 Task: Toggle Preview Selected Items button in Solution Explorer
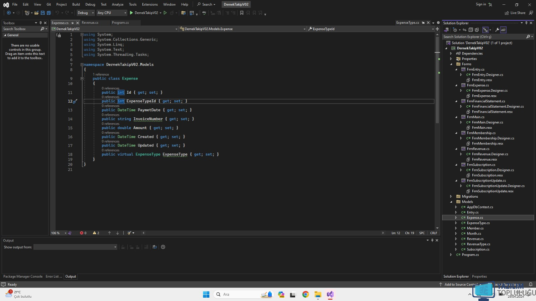[x=503, y=30]
